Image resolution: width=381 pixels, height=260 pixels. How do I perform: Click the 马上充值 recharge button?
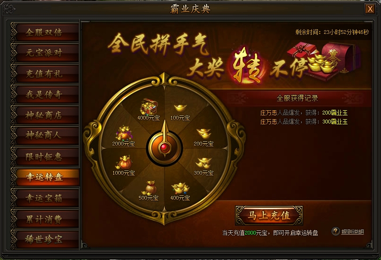pyautogui.click(x=269, y=216)
